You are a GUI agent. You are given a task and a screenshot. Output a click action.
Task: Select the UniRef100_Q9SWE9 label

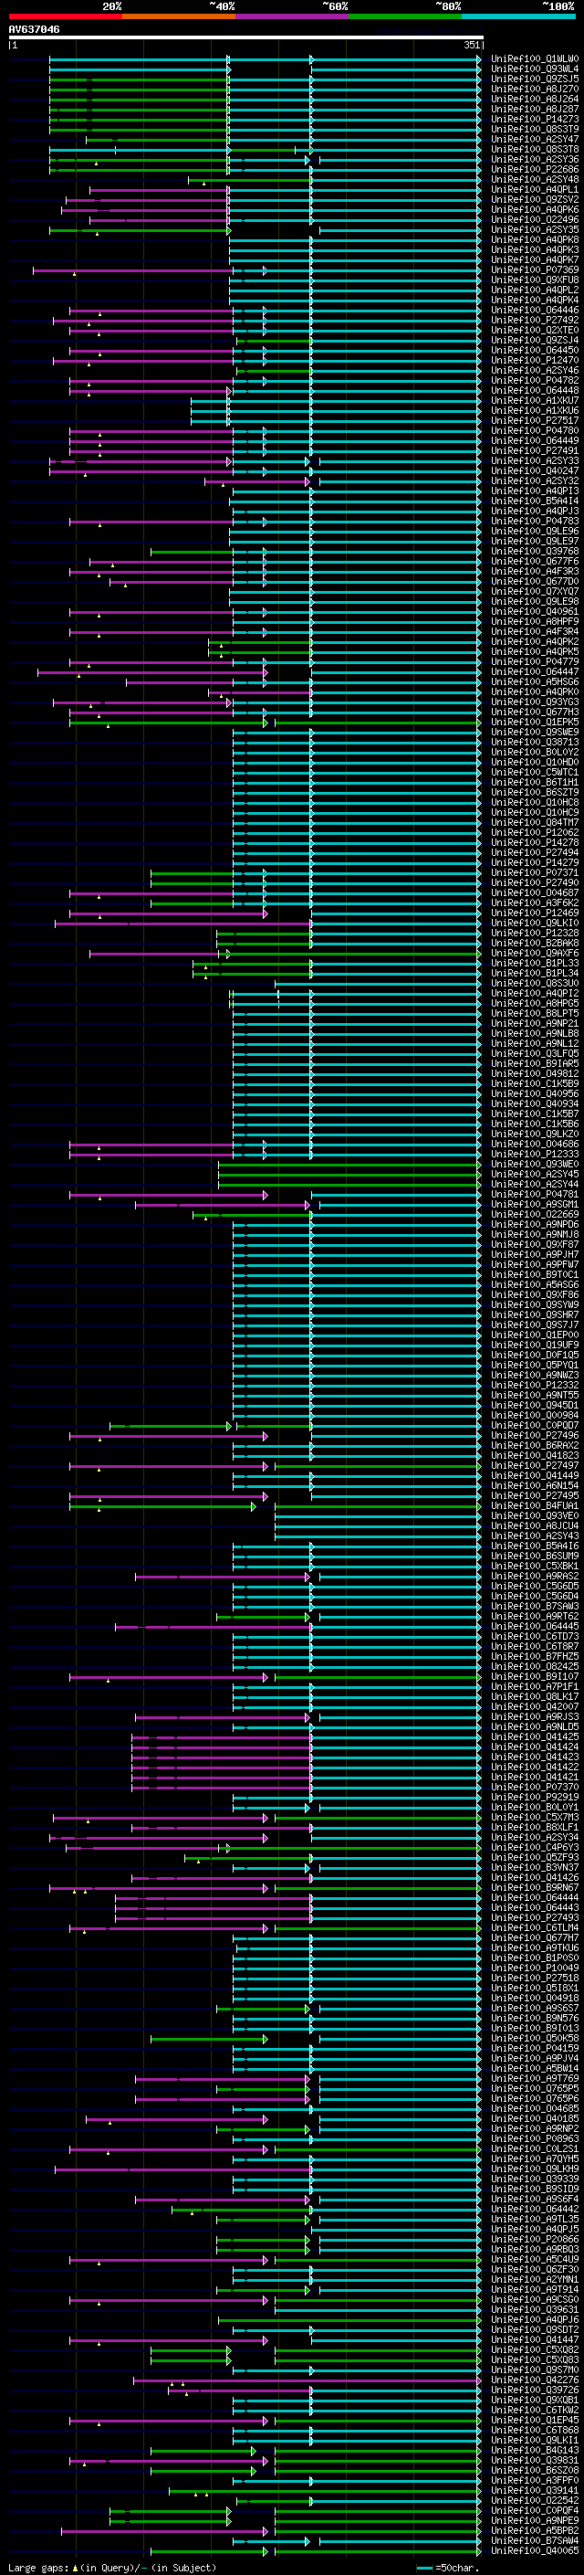pyautogui.click(x=535, y=732)
